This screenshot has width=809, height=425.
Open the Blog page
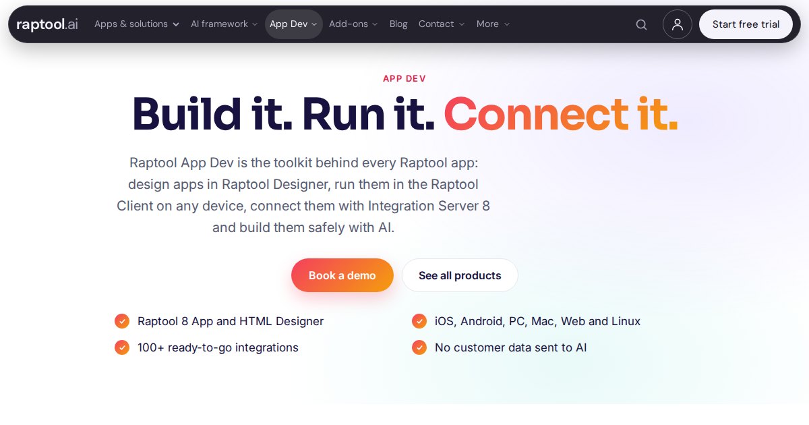click(398, 24)
